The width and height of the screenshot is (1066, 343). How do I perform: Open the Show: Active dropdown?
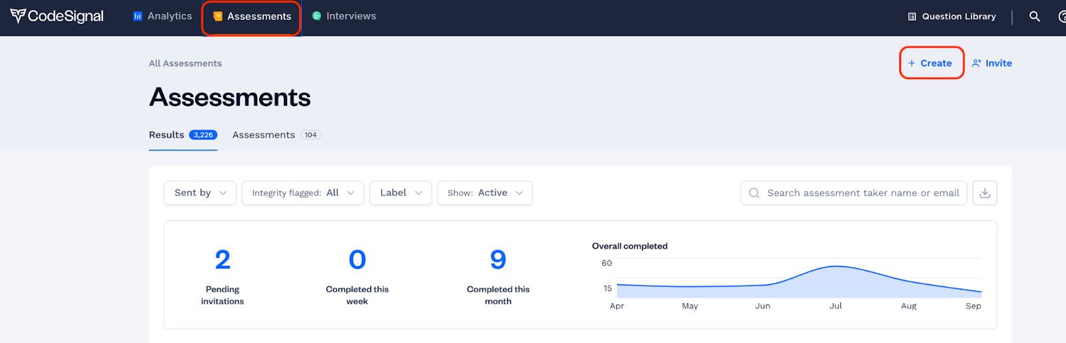pyautogui.click(x=484, y=193)
